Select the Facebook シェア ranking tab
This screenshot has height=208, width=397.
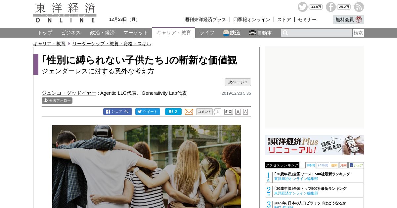tap(356, 165)
